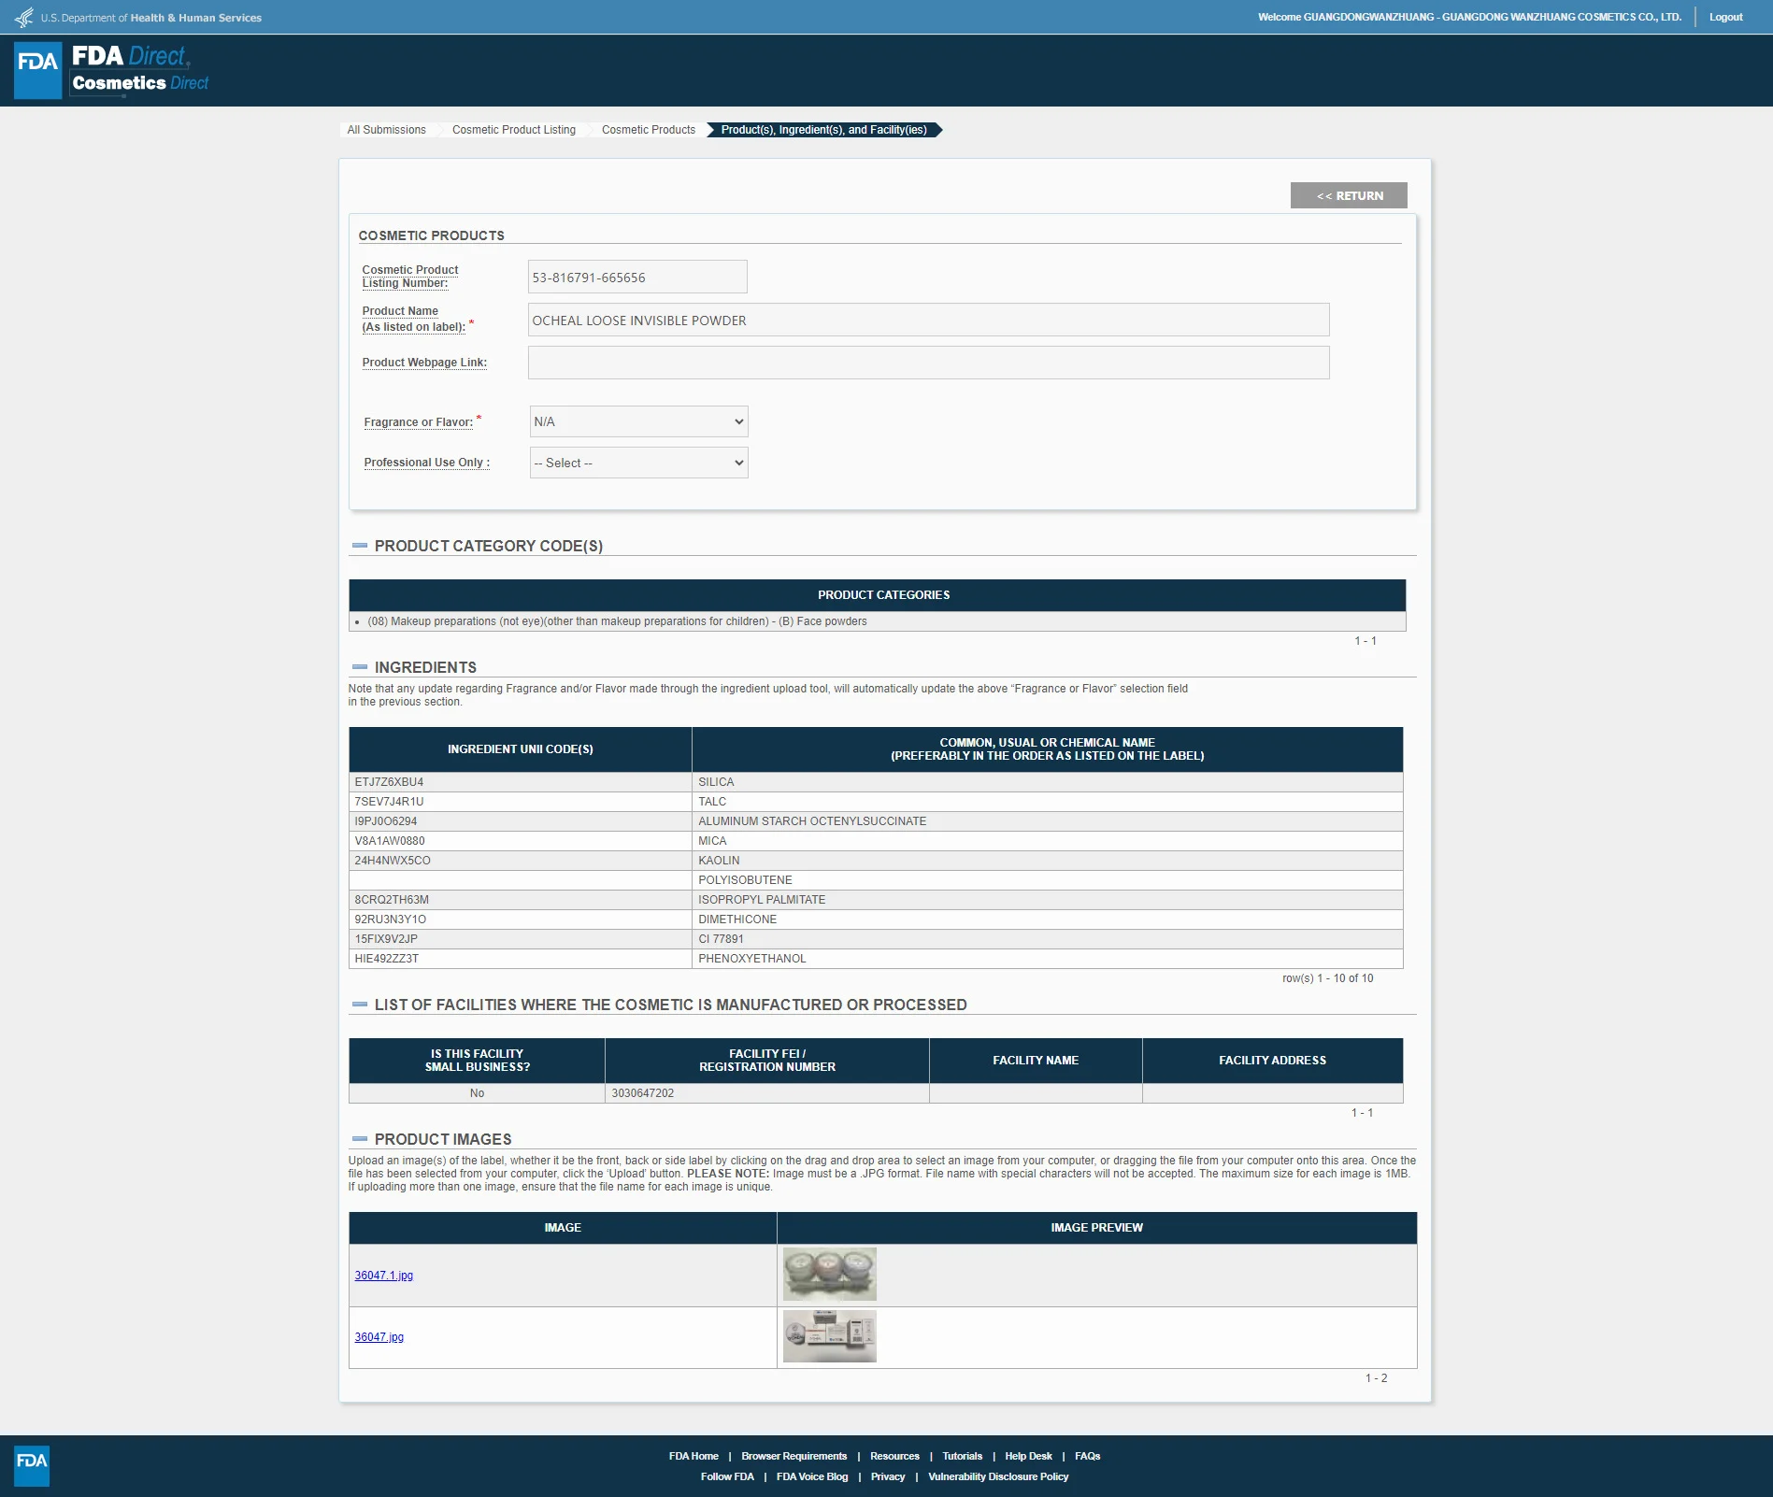This screenshot has height=1497, width=1773.
Task: Click the 7SEV7J4R1U UNII code cell
Action: (x=520, y=802)
